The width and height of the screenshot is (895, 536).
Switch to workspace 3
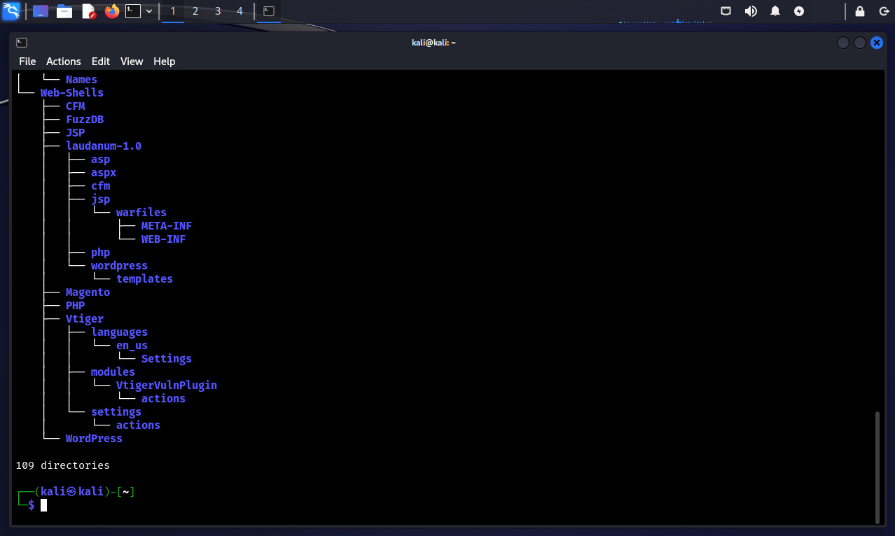coord(218,11)
